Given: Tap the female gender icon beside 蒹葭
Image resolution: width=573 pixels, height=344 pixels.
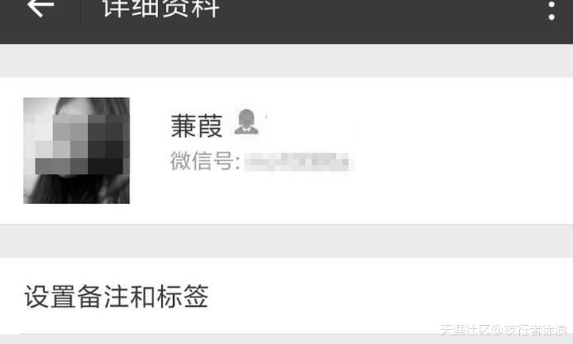Looking at the screenshot, I should (247, 122).
